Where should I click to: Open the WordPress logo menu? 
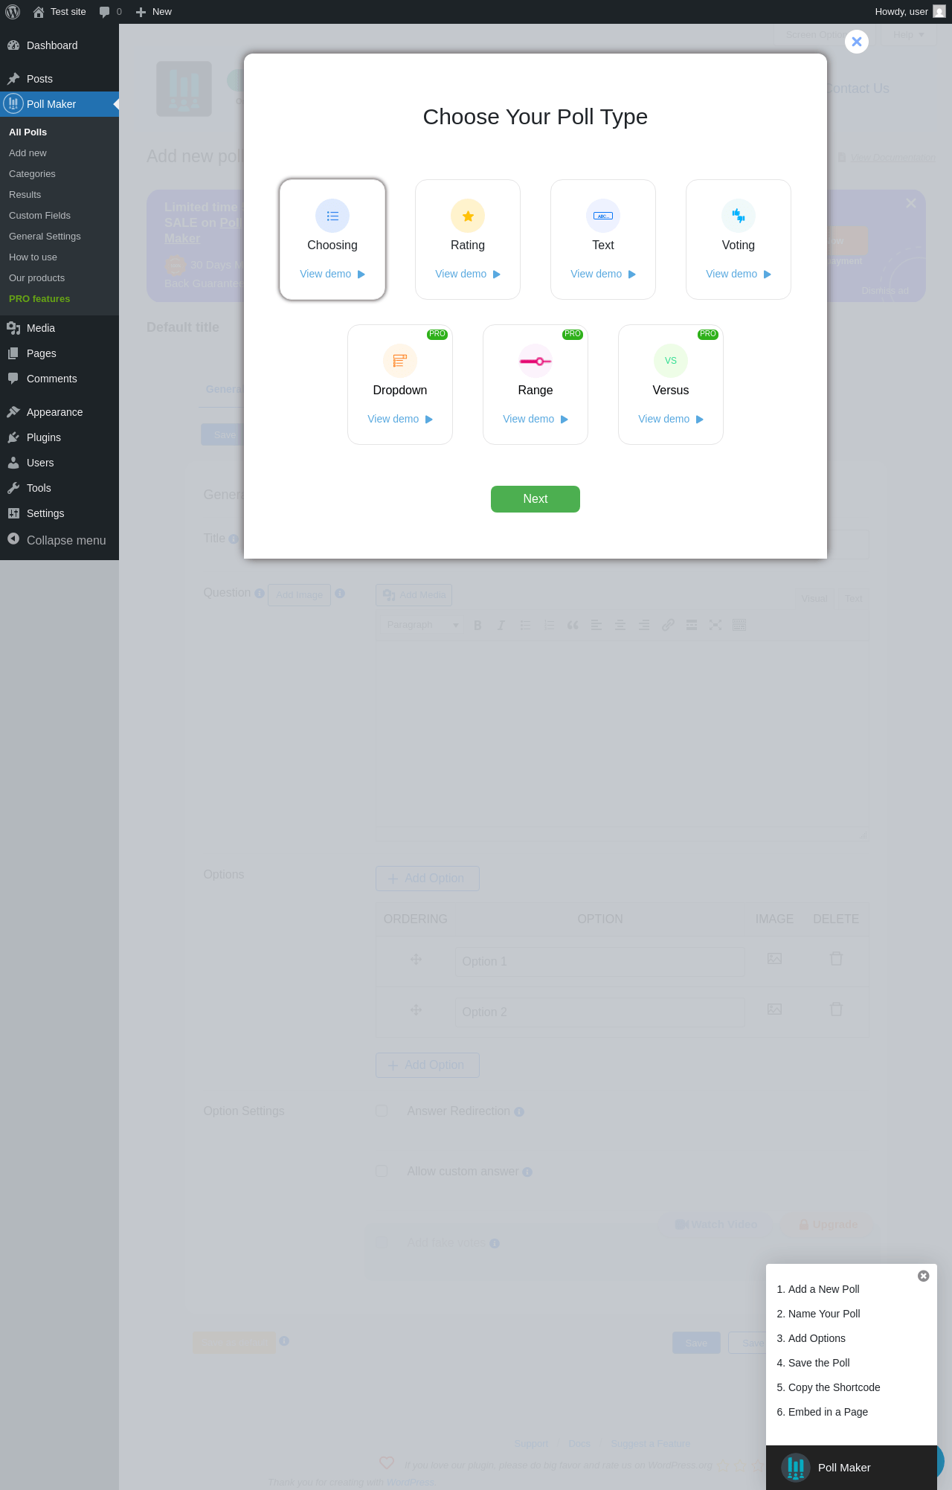click(13, 12)
